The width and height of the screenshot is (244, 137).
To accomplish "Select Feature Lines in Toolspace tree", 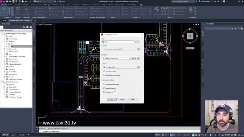I will click(x=13, y=51).
